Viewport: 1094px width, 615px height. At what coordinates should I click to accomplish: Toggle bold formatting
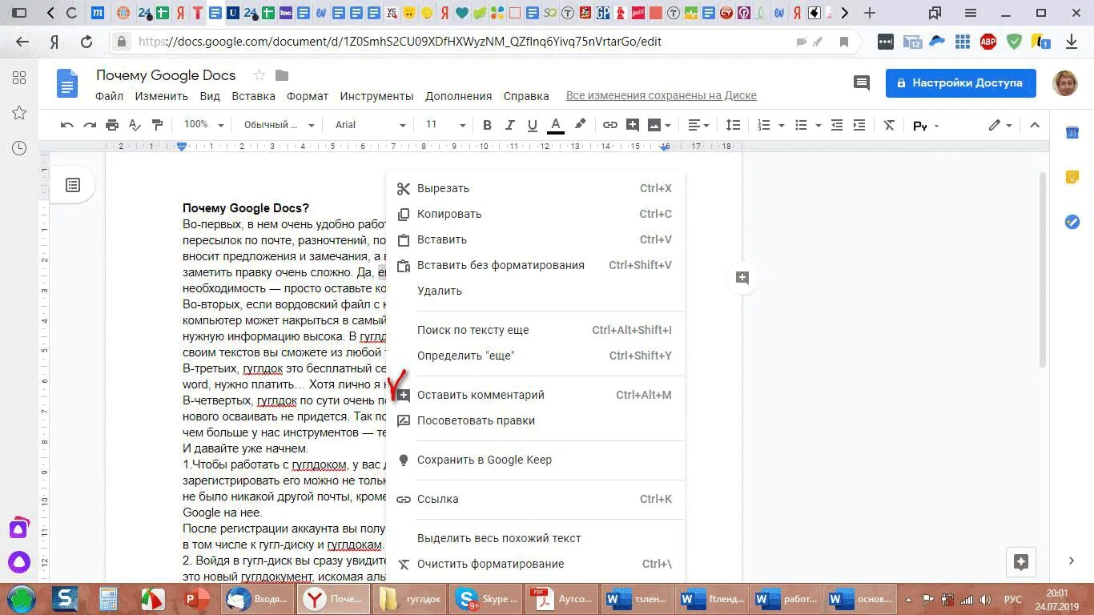[x=487, y=125]
